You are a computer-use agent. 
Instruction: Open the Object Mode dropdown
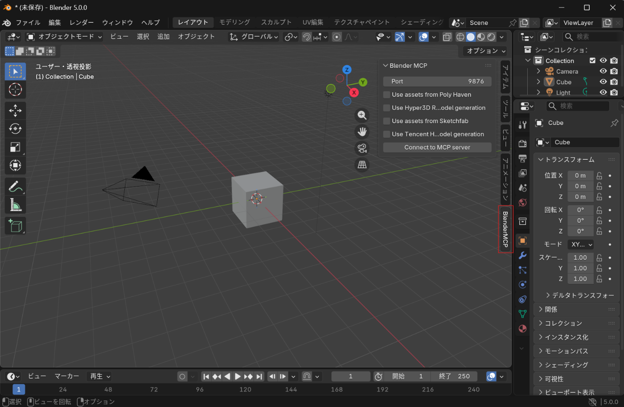tap(66, 37)
